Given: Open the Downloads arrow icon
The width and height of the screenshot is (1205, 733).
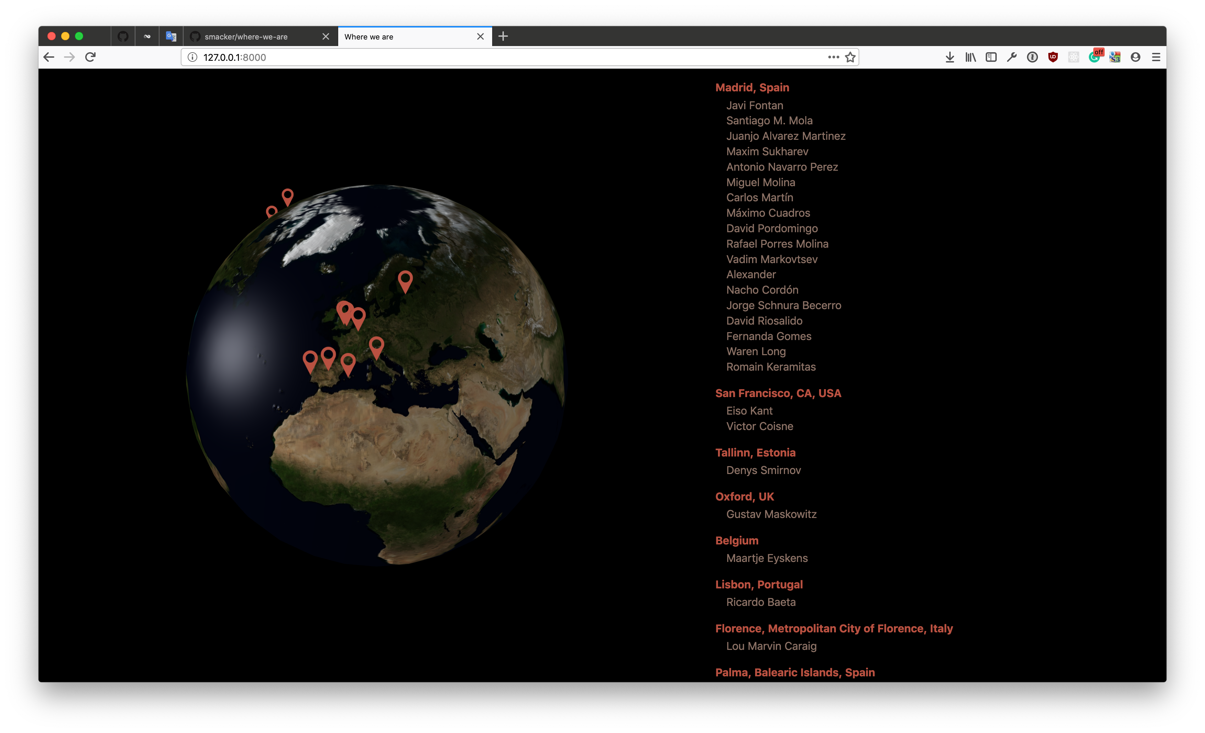Looking at the screenshot, I should click(950, 57).
